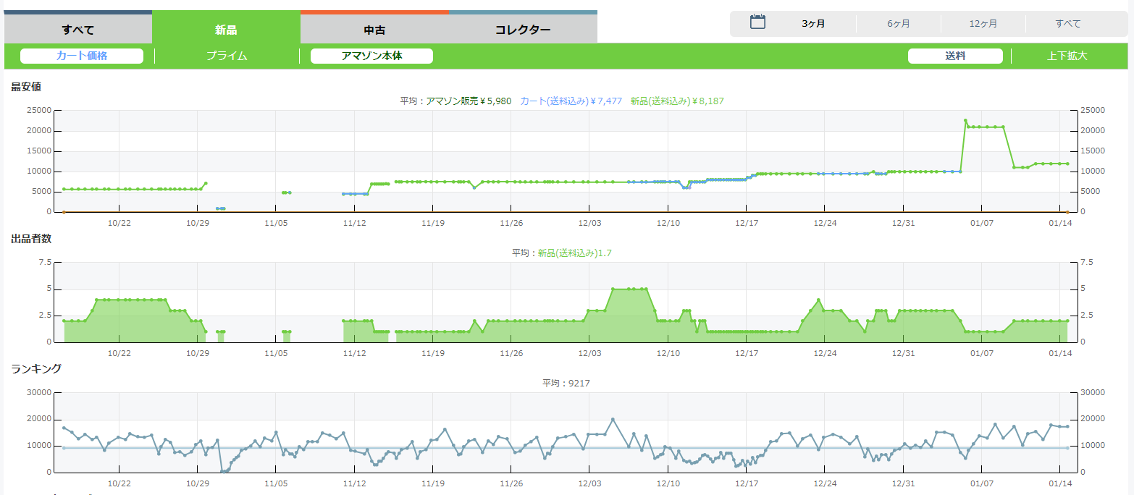Set time range to 12ヶ月
The image size is (1134, 495).
tap(983, 24)
